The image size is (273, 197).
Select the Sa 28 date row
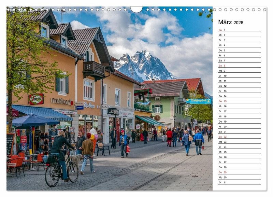click(240, 167)
